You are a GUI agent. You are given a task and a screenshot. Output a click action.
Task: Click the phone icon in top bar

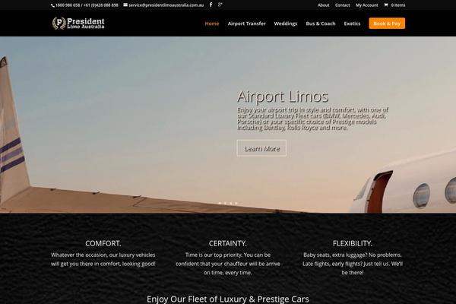point(52,5)
